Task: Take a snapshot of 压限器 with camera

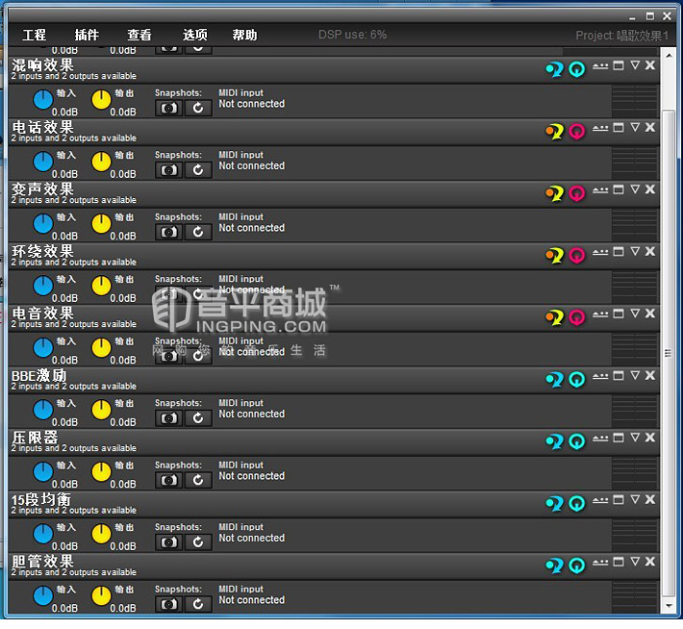Action: tap(169, 480)
